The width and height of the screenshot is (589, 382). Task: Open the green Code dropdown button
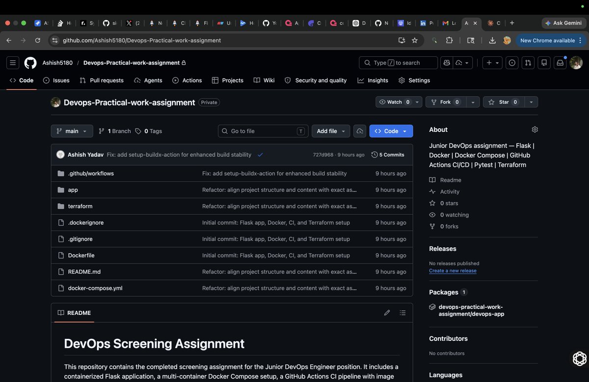tap(391, 131)
